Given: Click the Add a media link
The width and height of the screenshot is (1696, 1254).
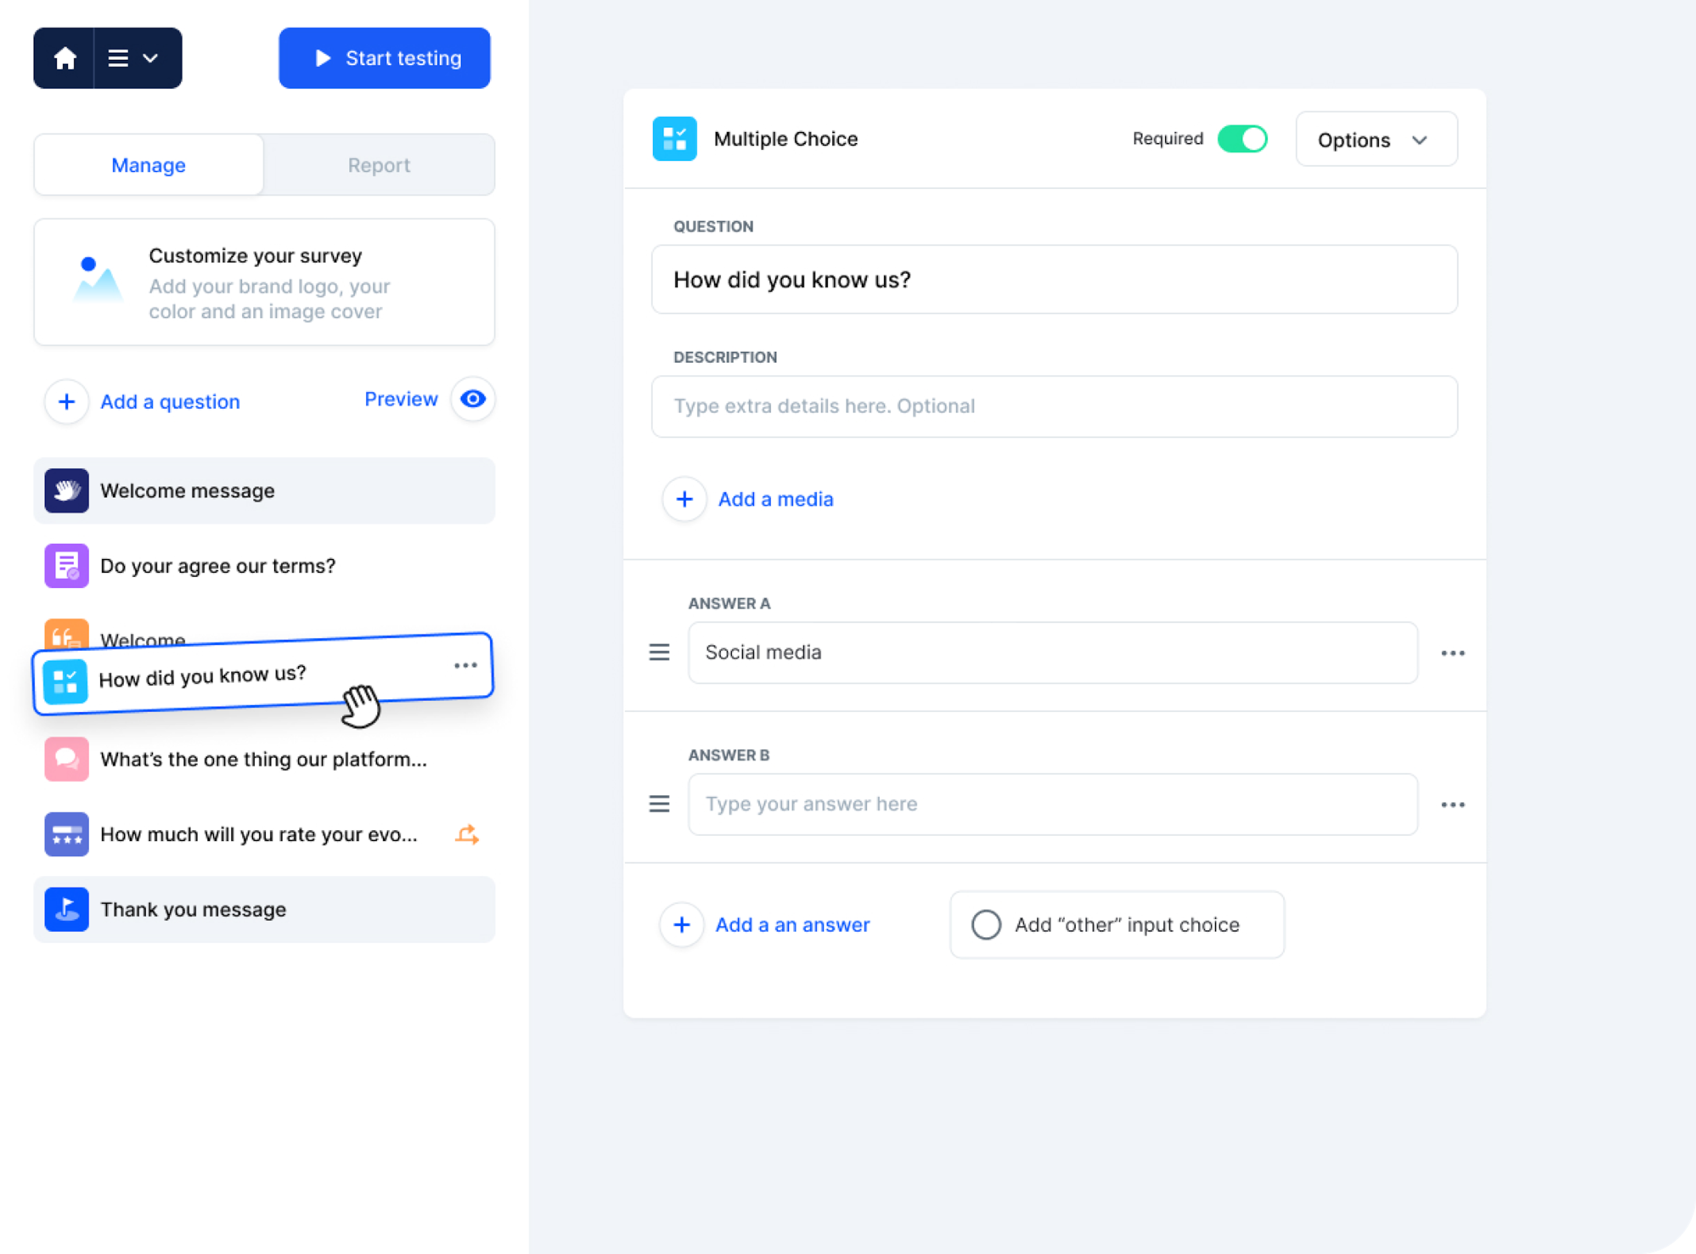Looking at the screenshot, I should [775, 500].
